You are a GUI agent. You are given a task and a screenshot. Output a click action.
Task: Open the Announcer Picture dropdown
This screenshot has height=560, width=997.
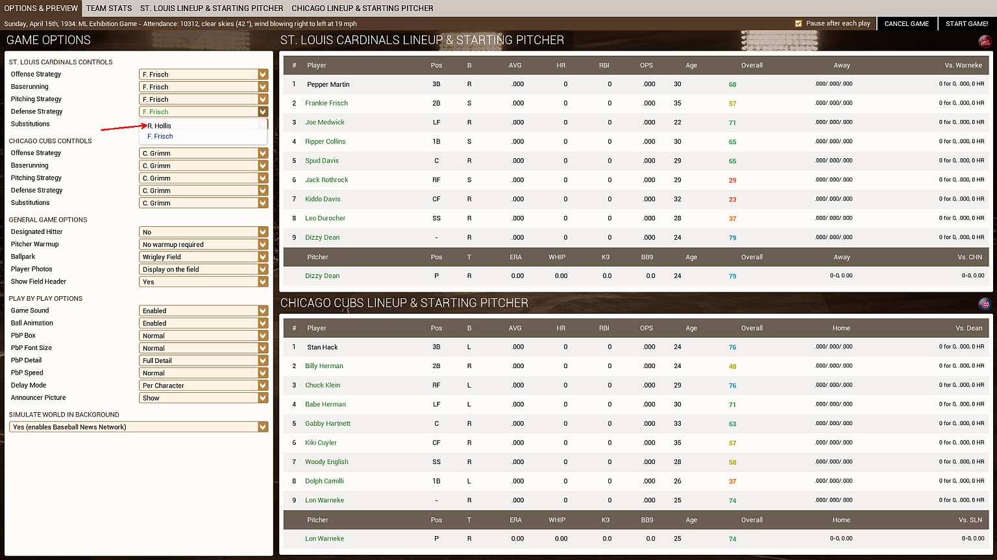tap(203, 398)
